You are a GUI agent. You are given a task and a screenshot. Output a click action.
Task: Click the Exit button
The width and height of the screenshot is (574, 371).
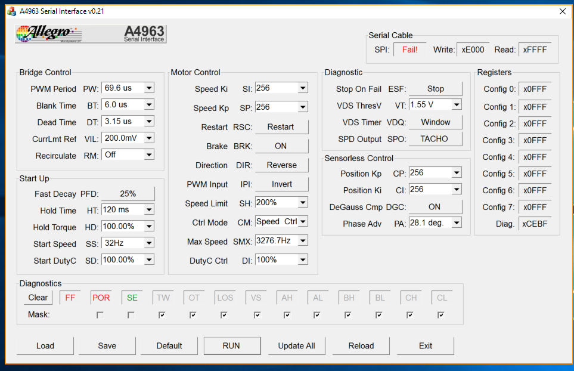(426, 346)
